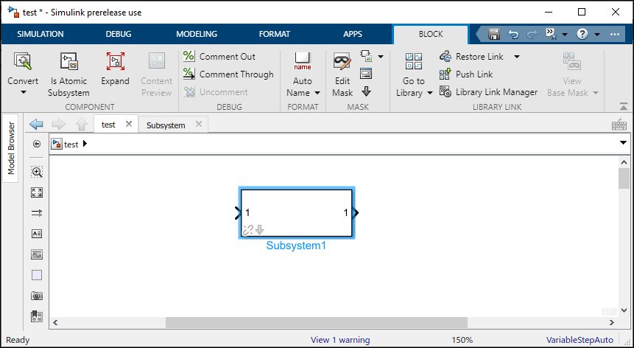This screenshot has width=634, height=348.
Task: Expand the Convert dropdown arrow
Action: pyautogui.click(x=23, y=93)
